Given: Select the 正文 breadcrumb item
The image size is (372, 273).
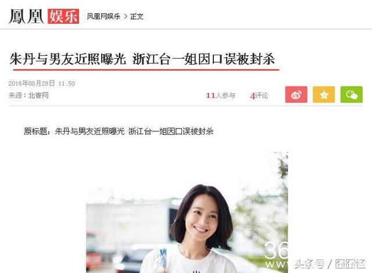Looking at the screenshot, I should tap(137, 17).
